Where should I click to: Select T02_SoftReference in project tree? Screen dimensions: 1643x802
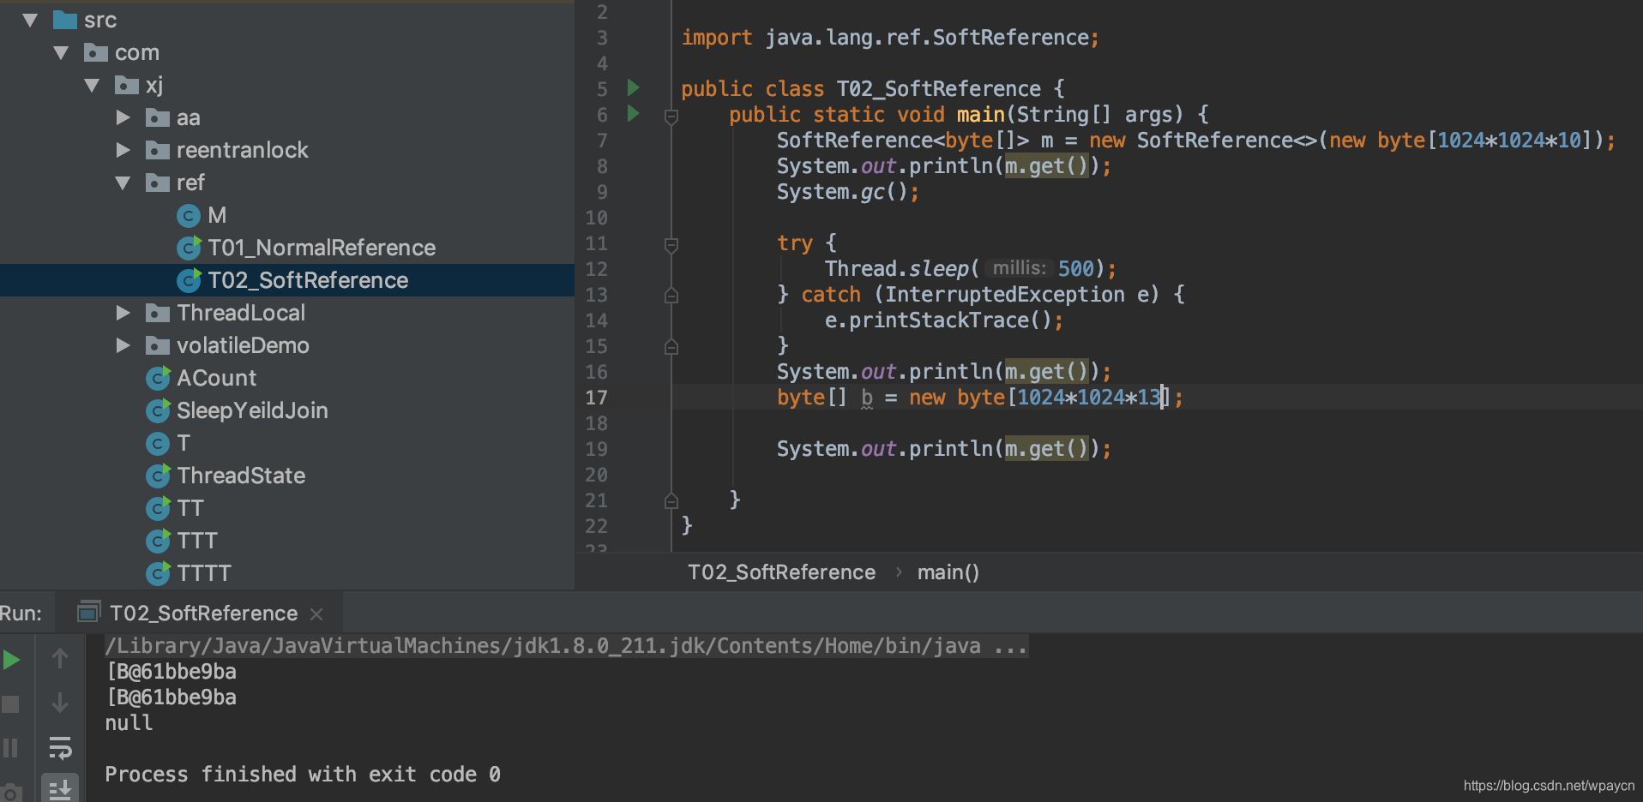(308, 280)
